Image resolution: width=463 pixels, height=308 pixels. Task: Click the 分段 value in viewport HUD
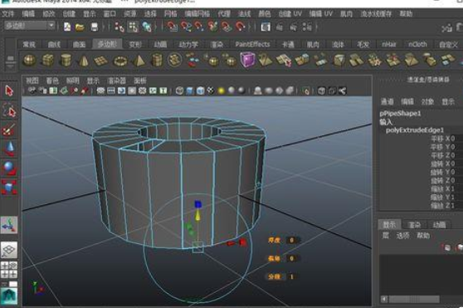[292, 276]
